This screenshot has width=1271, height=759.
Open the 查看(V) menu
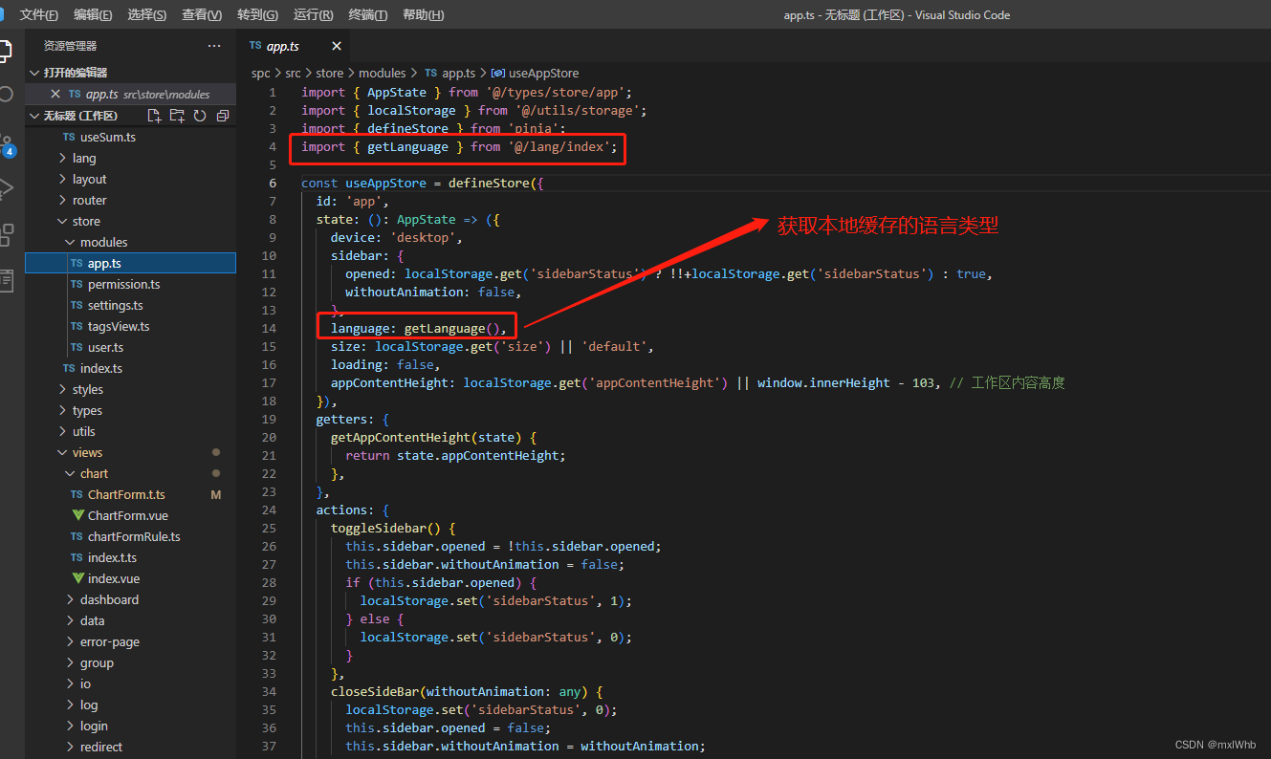click(202, 15)
